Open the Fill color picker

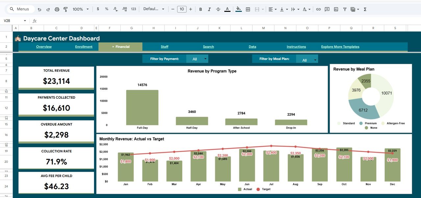pyautogui.click(x=238, y=9)
